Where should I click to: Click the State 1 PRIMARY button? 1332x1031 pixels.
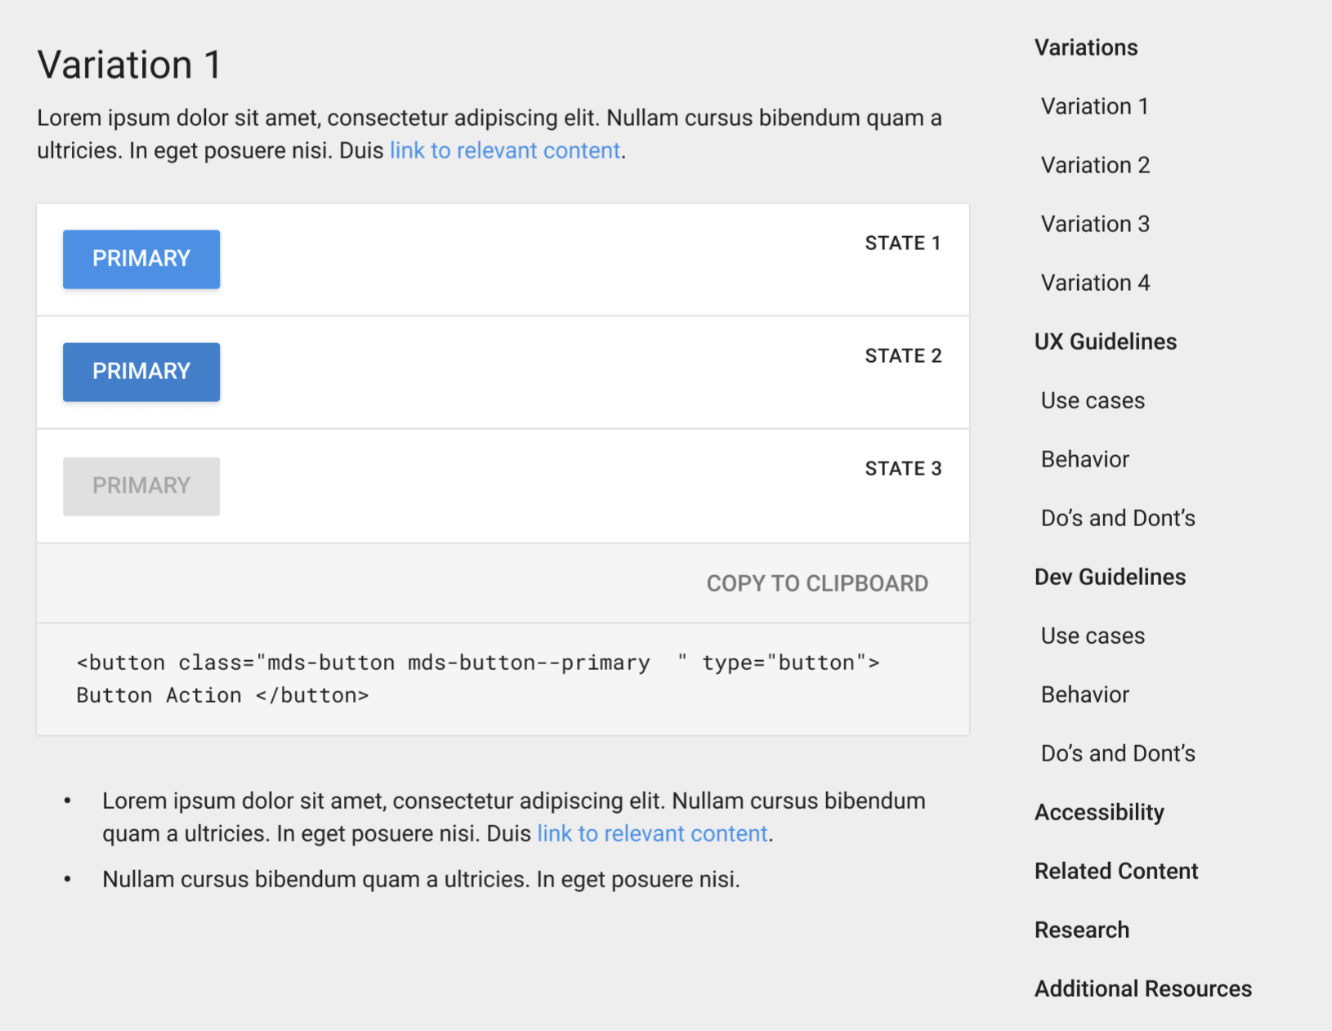141,259
